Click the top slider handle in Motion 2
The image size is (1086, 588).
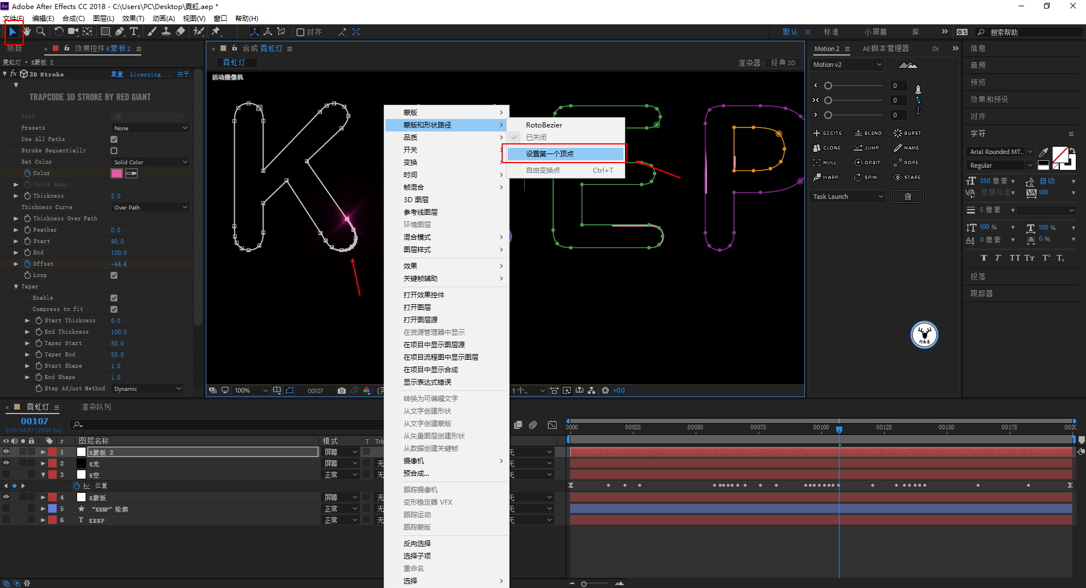point(828,86)
